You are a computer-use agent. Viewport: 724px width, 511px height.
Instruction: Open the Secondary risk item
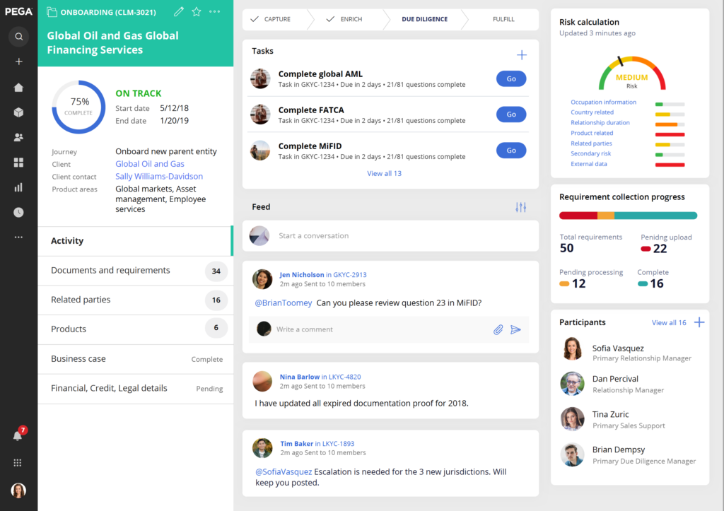590,153
